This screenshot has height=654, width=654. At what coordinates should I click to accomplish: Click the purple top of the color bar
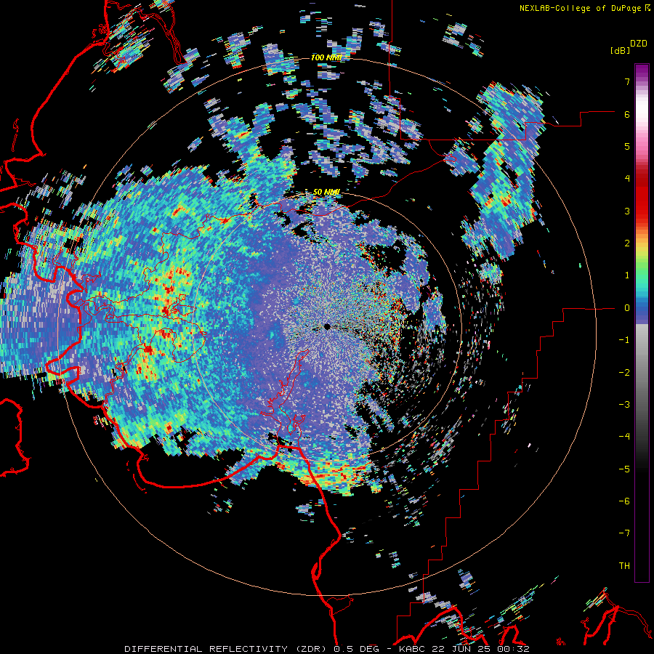pos(642,71)
